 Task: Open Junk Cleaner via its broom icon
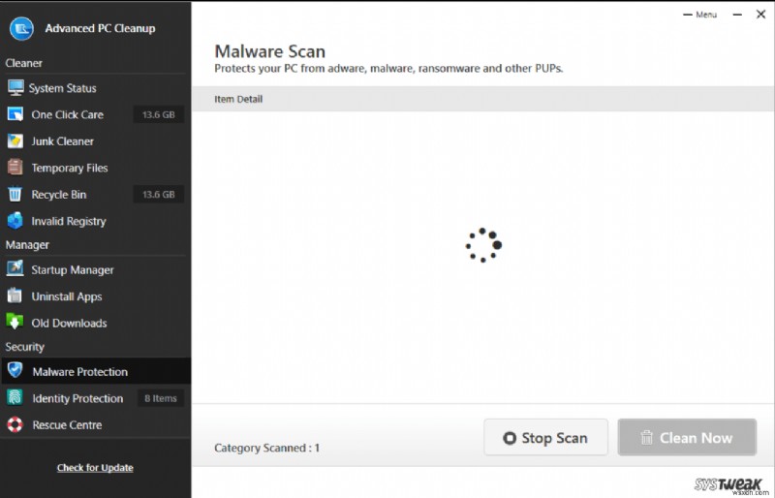(15, 141)
